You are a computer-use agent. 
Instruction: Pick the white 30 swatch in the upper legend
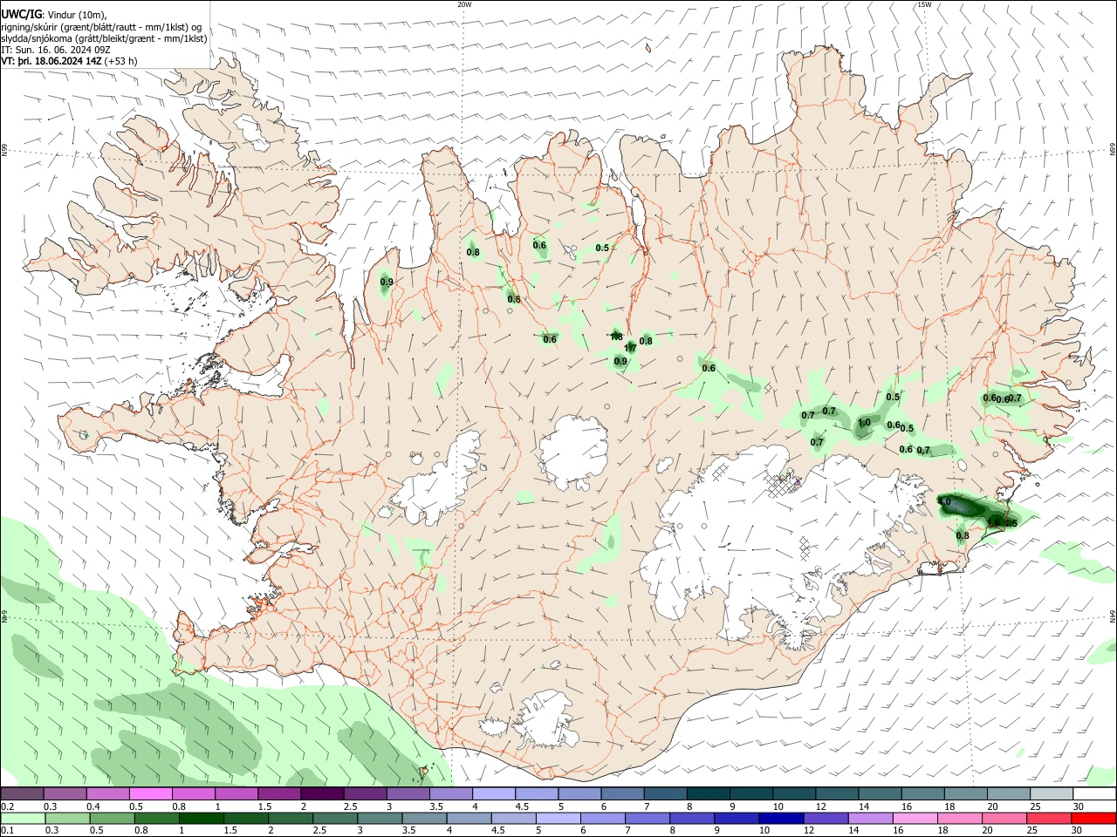point(1094,794)
